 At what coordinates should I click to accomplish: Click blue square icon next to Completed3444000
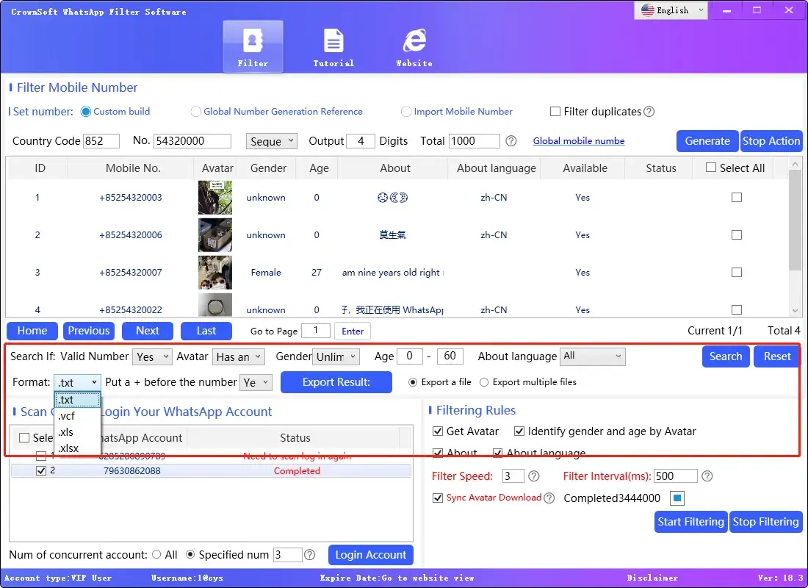click(677, 498)
